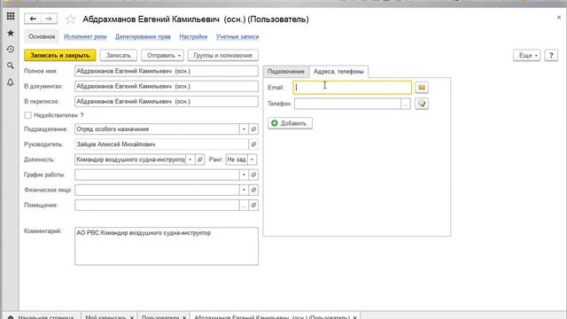Open the Исполняет роли link

pyautogui.click(x=85, y=36)
